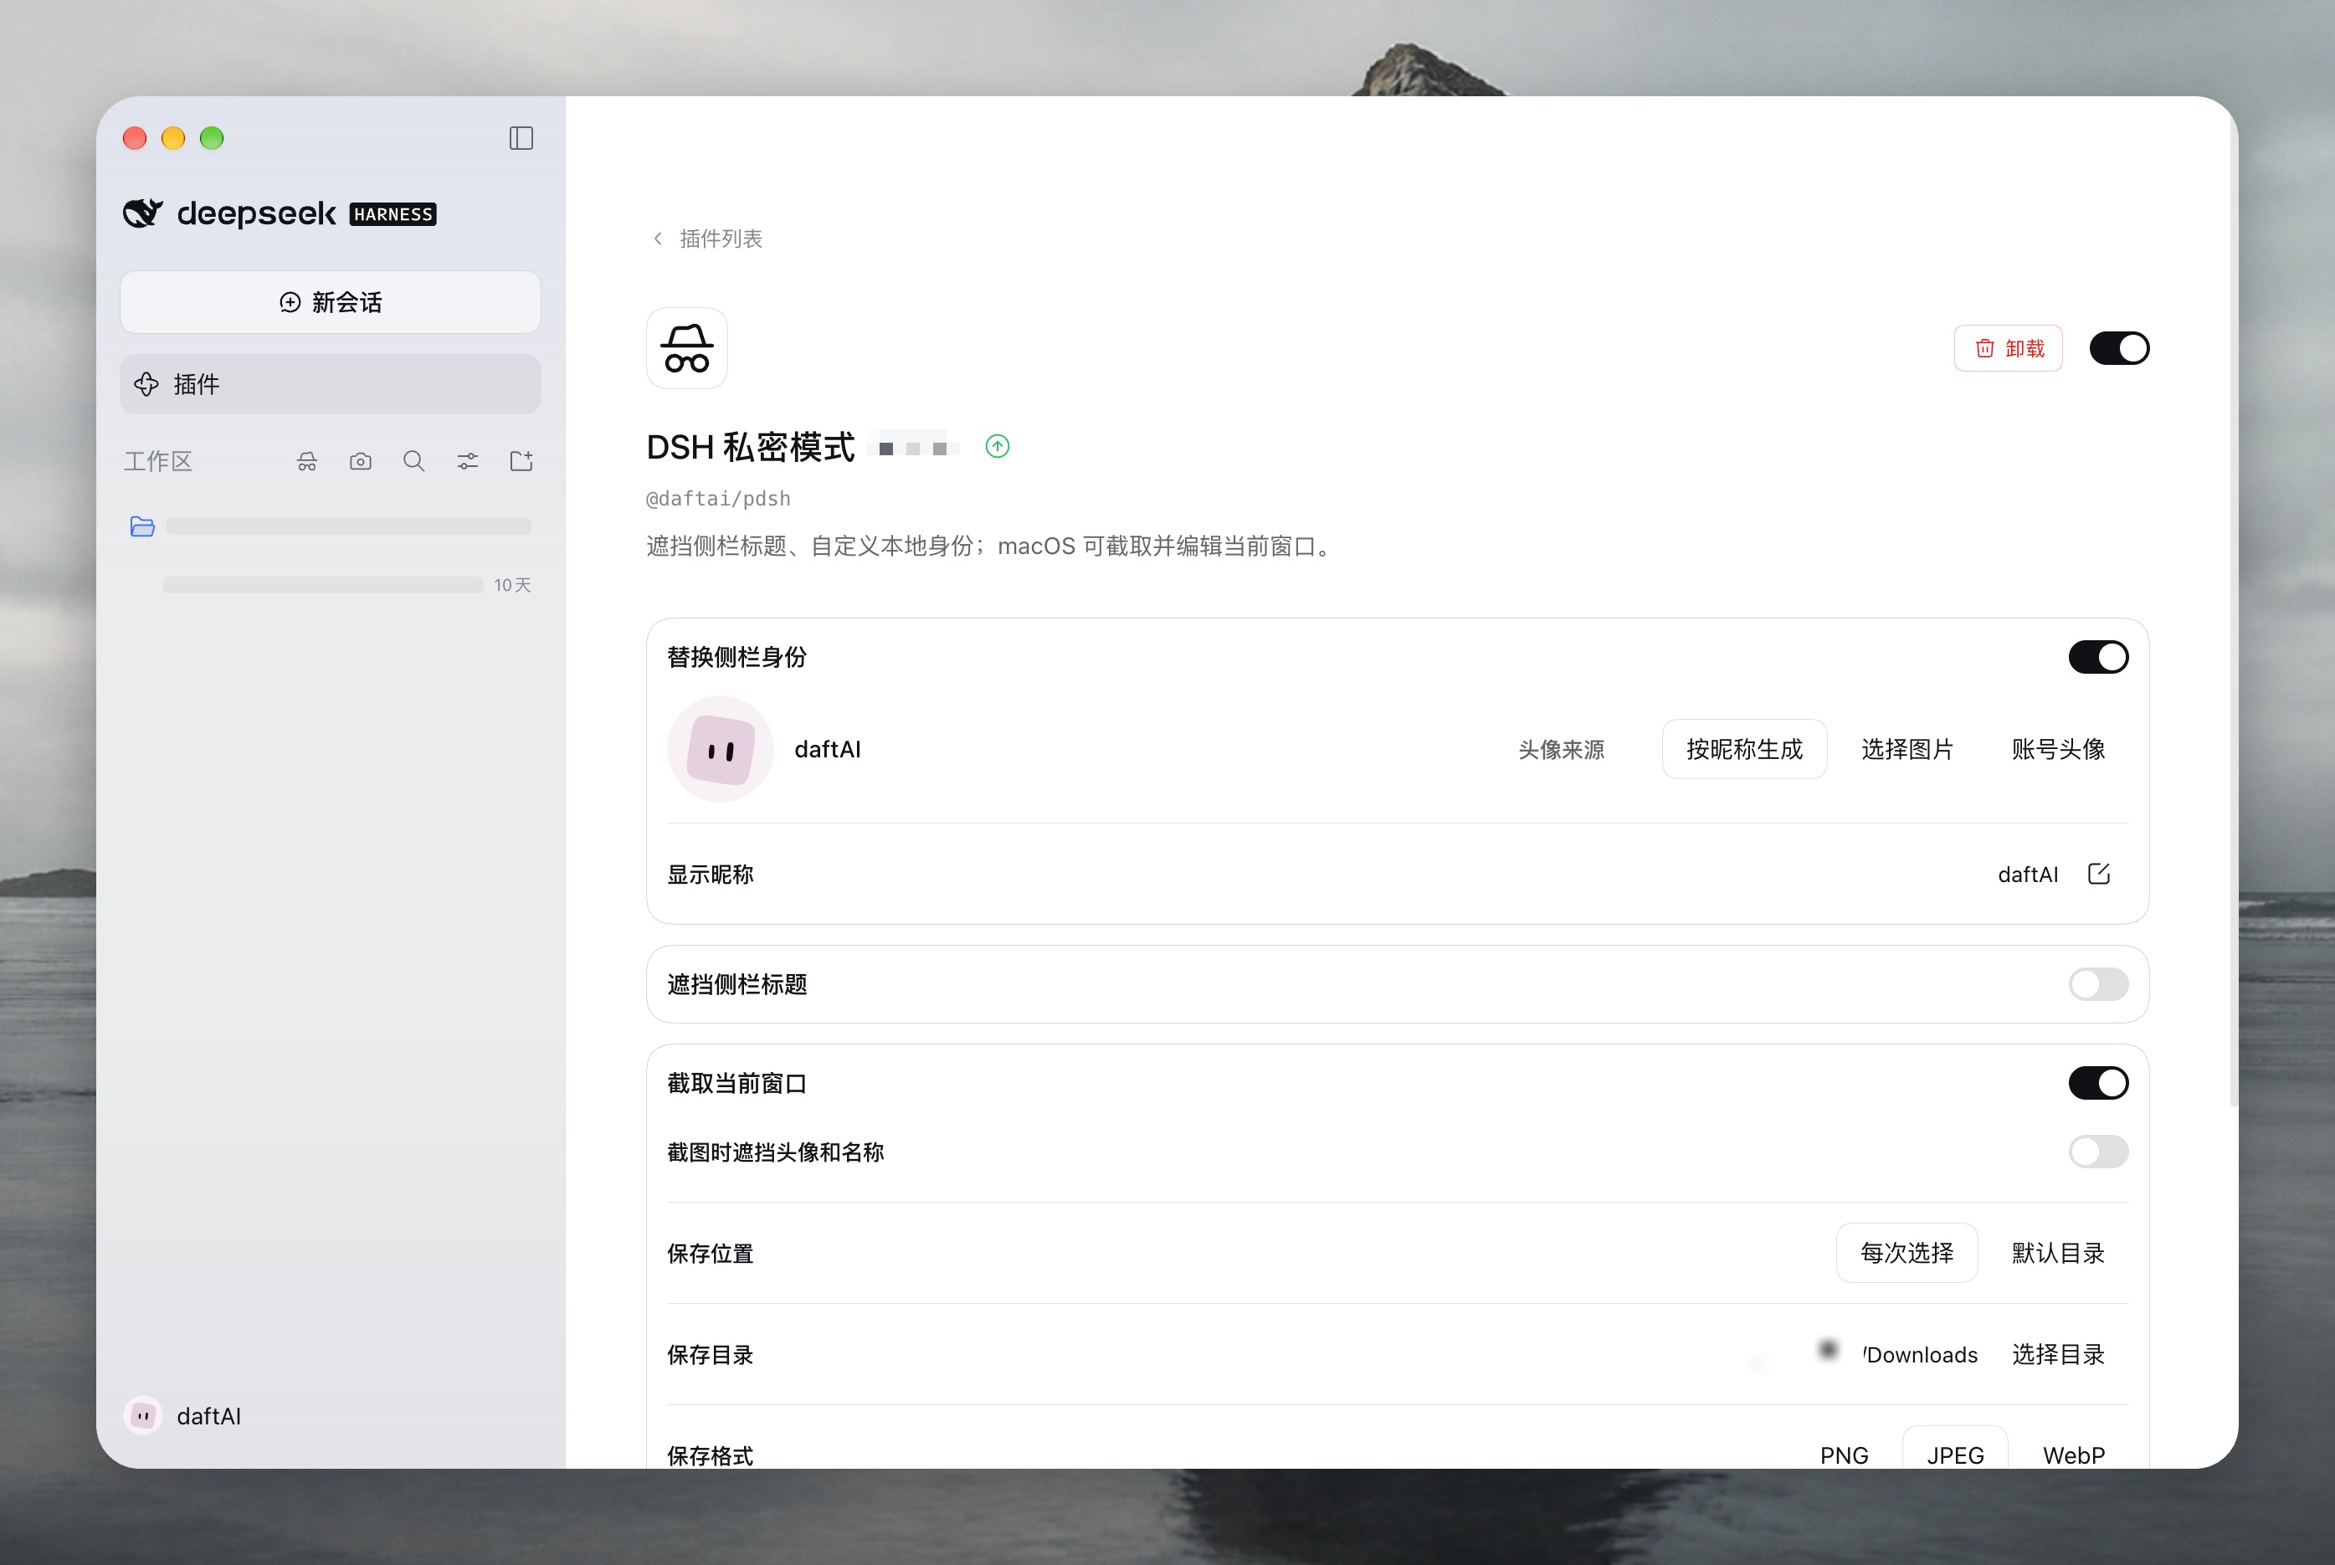Viewport: 2335px width, 1565px height.
Task: Click the @daftai/pdsh package name
Action: point(718,499)
